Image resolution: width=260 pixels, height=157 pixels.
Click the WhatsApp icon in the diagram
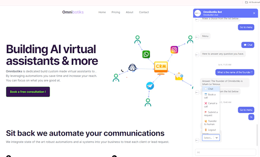(x=146, y=54)
